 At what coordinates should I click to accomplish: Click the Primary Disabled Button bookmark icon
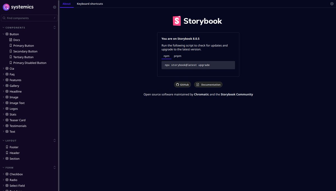11,63
